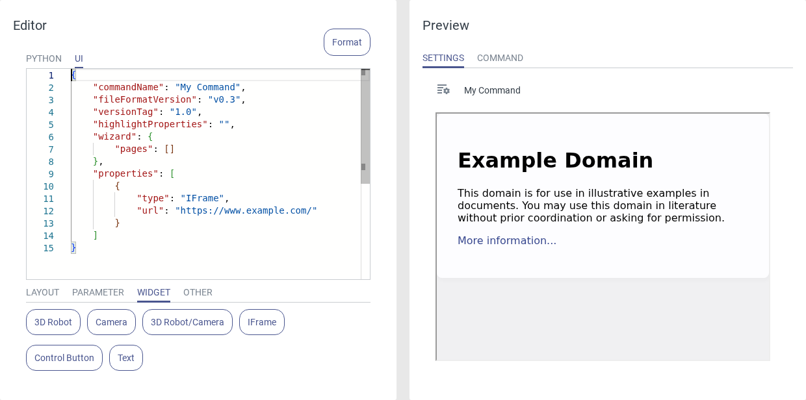
Task: Insert the 3D Robot widget
Action: [53, 322]
